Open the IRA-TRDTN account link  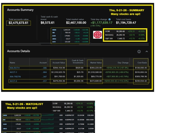pos(15,77)
